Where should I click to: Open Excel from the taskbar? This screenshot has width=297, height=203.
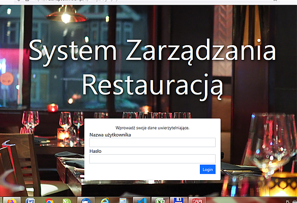160,200
